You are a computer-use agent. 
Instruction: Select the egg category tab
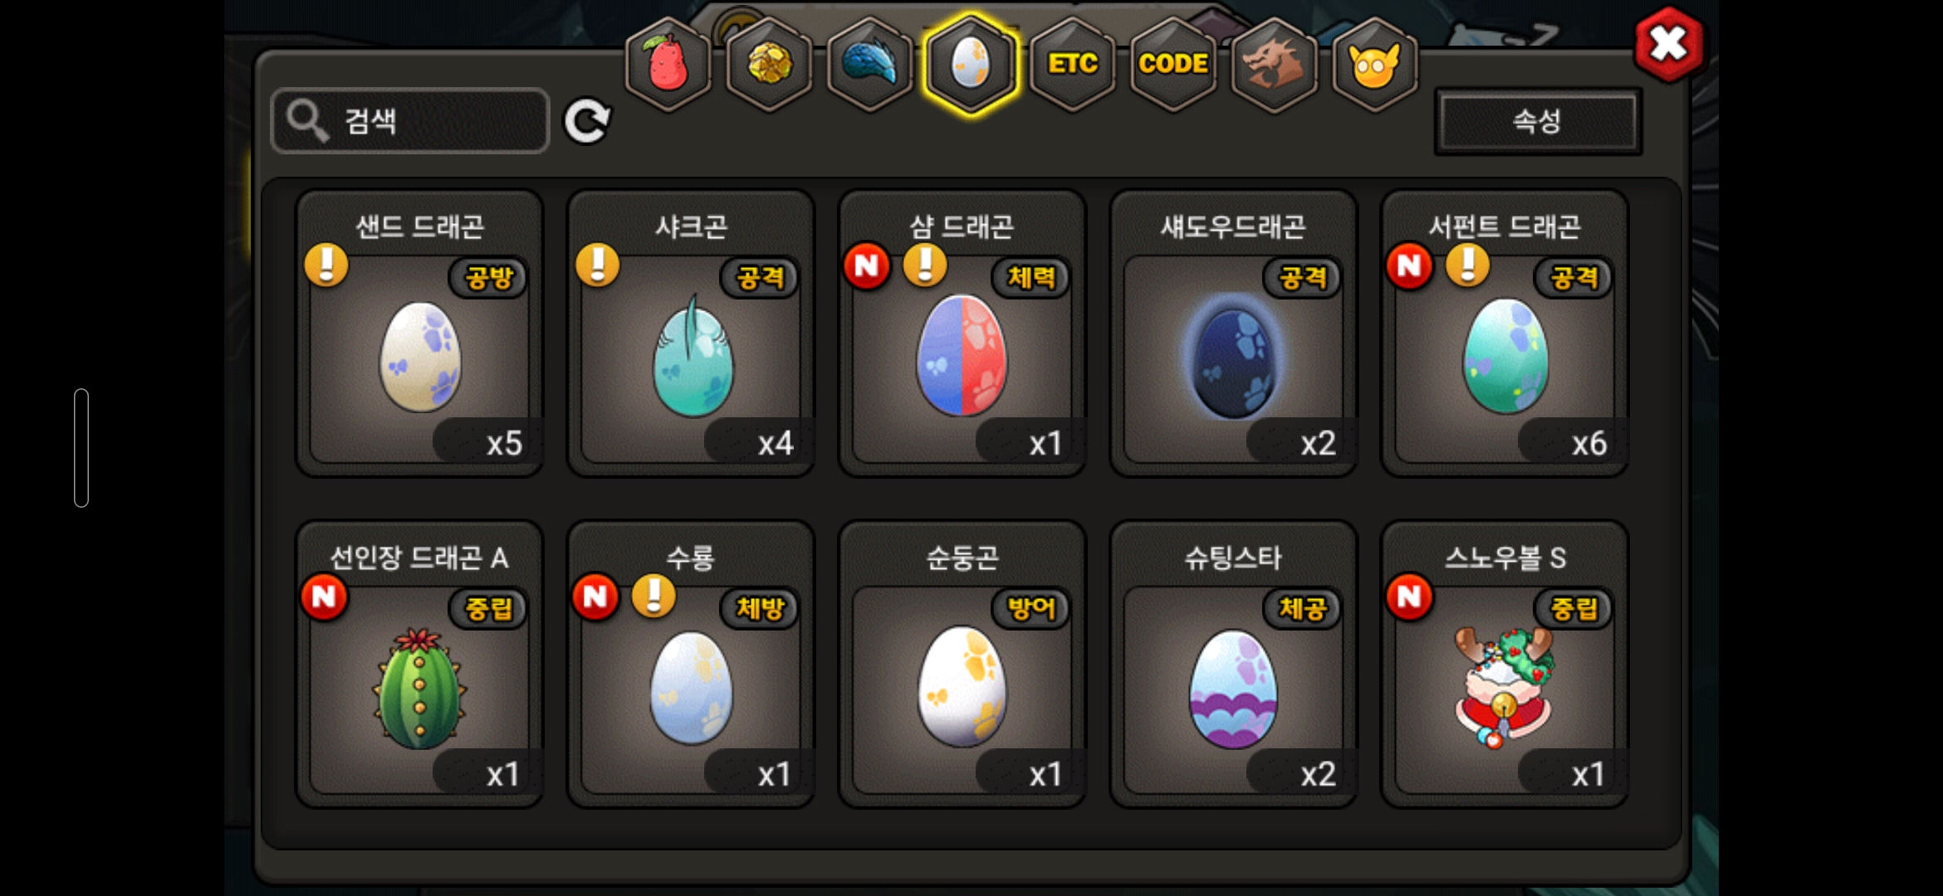(x=971, y=64)
